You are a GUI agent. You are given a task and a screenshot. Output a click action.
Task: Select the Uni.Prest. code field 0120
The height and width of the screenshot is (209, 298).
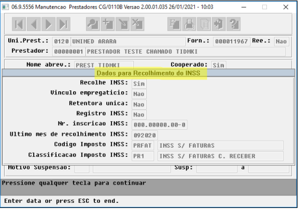point(61,41)
